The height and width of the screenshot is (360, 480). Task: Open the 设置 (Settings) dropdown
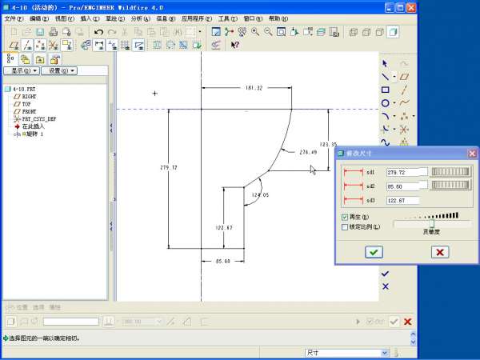(60, 70)
